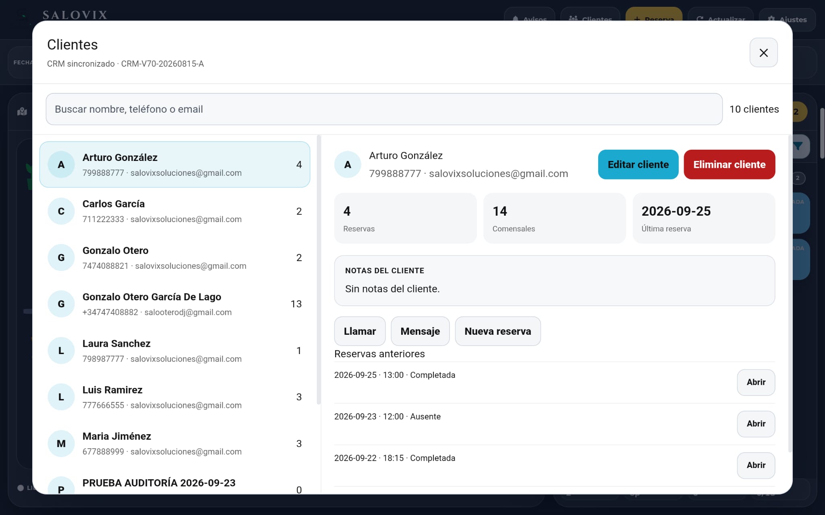This screenshot has height=515, width=825.
Task: Select Carlos García in the client list
Action: pyautogui.click(x=175, y=211)
